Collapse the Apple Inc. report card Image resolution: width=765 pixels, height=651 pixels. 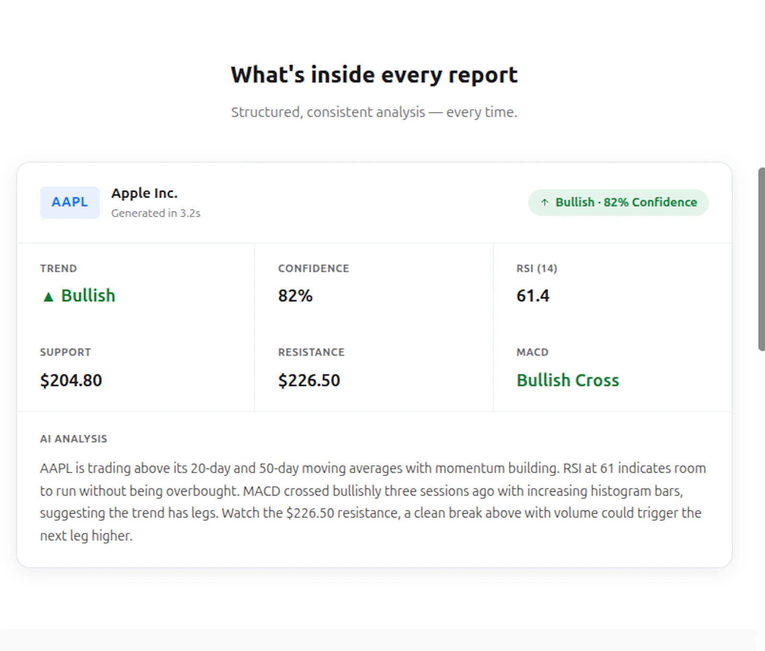(x=144, y=193)
